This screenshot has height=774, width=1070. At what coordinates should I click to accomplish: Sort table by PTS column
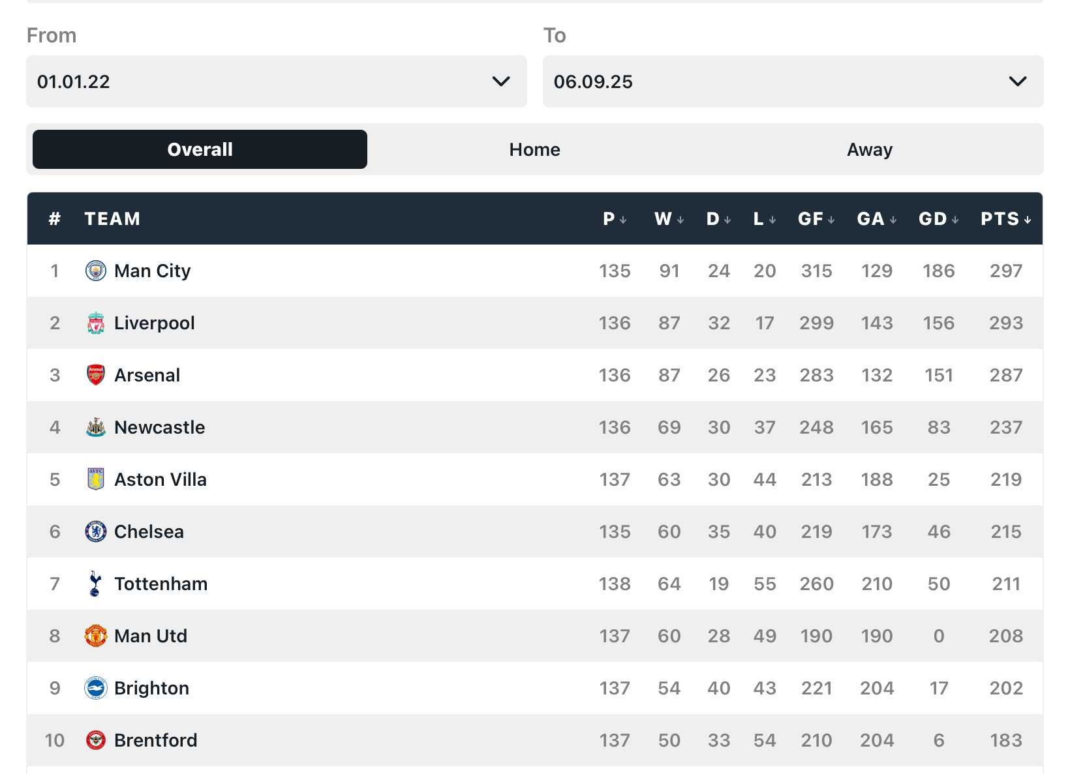point(1005,219)
